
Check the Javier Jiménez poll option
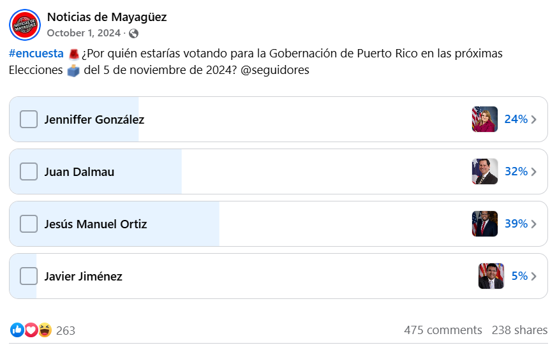(x=29, y=276)
